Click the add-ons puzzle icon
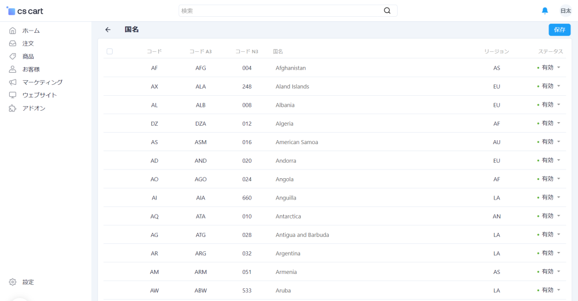 point(13,108)
